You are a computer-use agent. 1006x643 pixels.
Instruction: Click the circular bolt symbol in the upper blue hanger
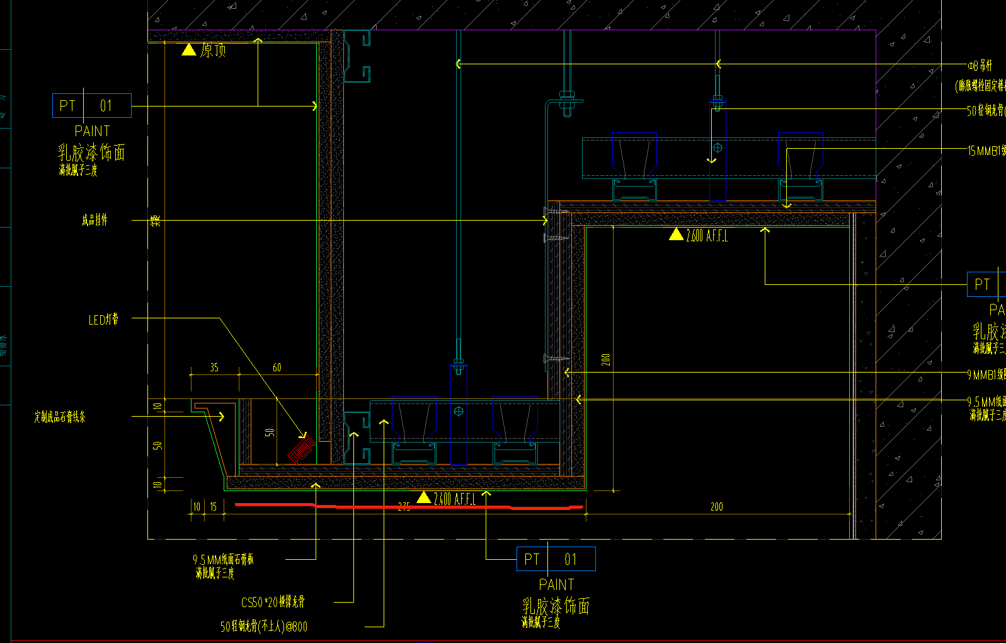pyautogui.click(x=717, y=148)
